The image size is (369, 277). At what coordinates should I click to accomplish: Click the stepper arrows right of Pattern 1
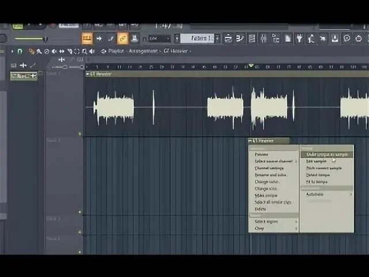click(218, 39)
